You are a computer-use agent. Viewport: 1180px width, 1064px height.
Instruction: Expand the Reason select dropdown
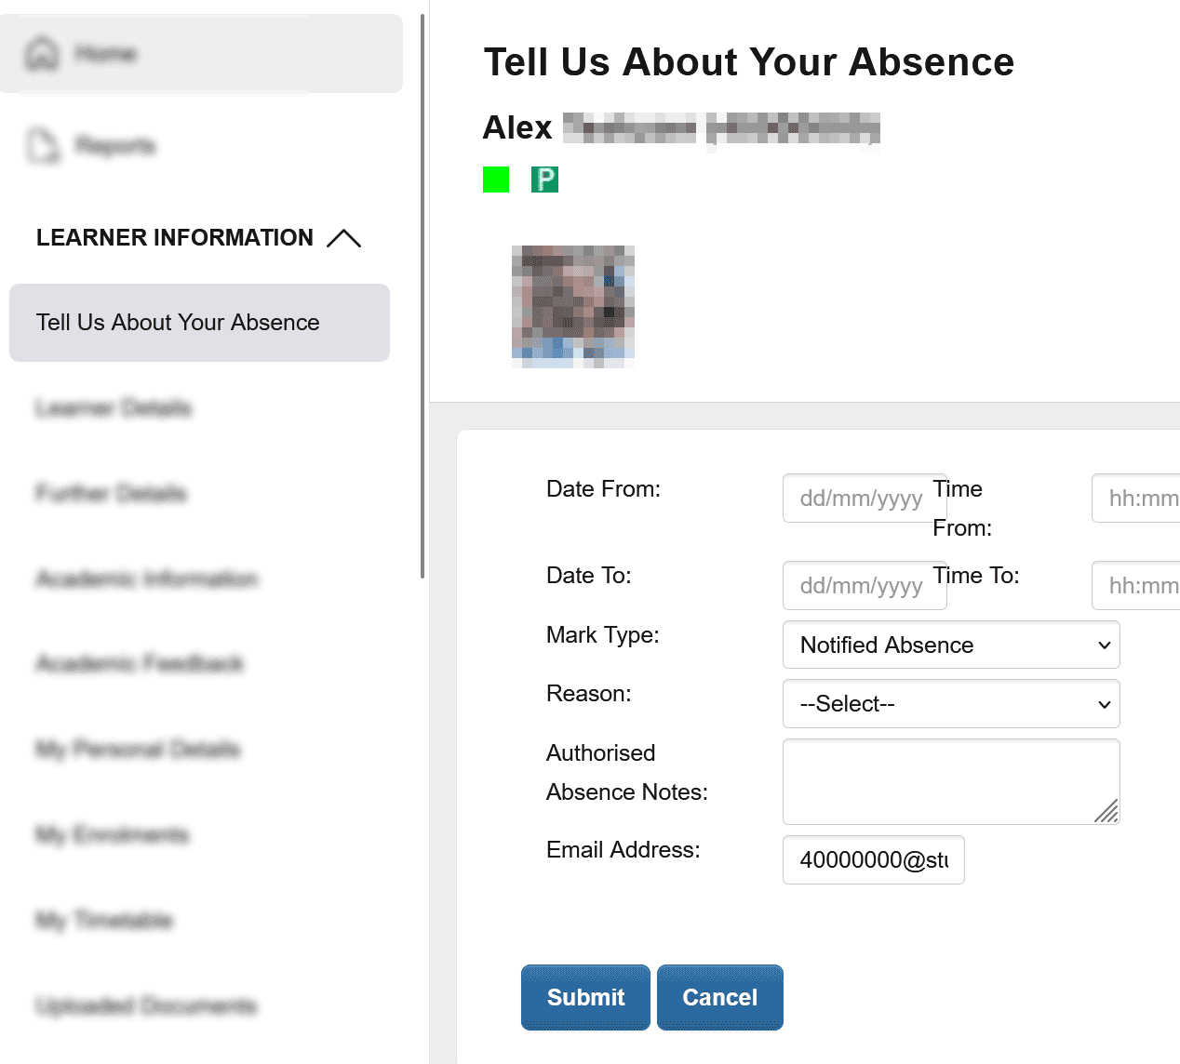point(950,704)
